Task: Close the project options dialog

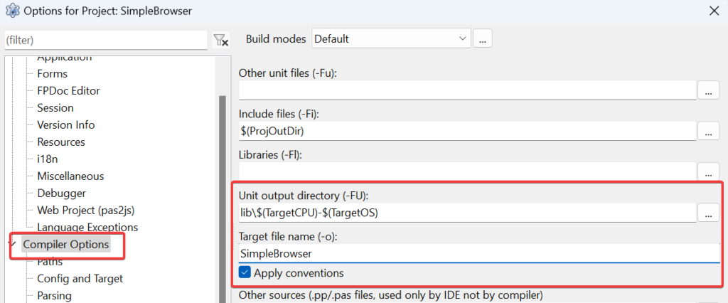Action: tap(713, 11)
